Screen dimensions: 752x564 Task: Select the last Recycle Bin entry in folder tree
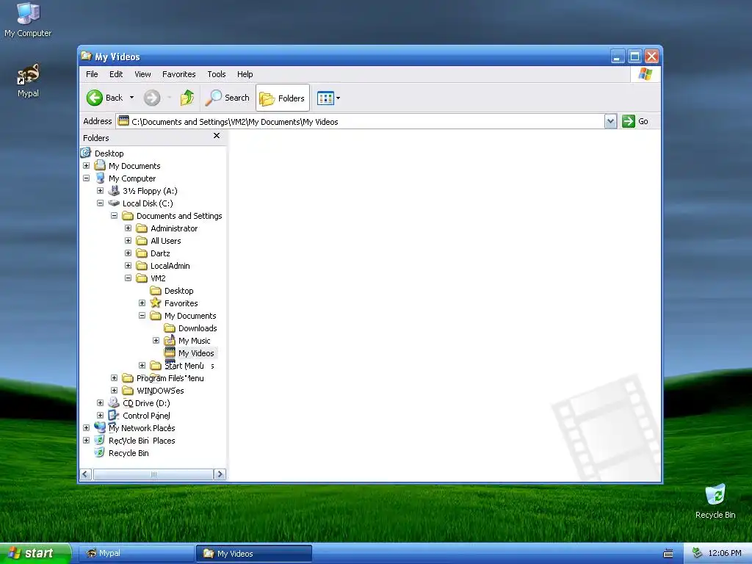pyautogui.click(x=129, y=452)
